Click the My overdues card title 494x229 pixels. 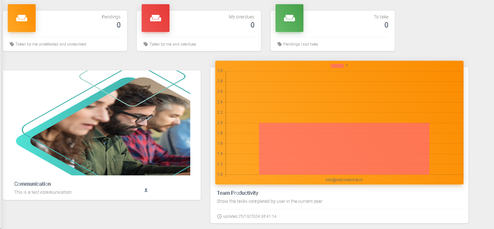coord(241,17)
